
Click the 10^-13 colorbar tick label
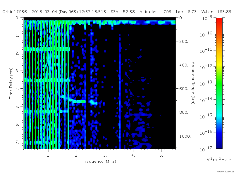click(x=206, y=83)
